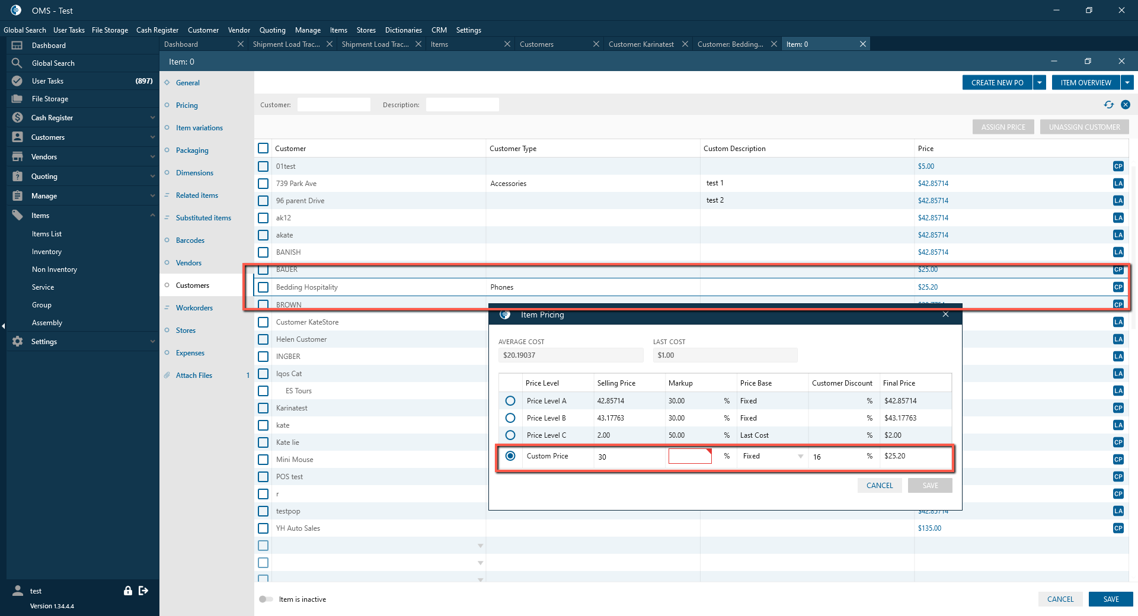1138x616 pixels.
Task: Switch to the Customer: Karinatest tab
Action: tap(641, 44)
